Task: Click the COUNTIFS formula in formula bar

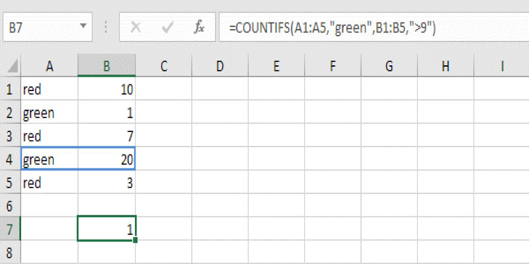Action: [333, 28]
